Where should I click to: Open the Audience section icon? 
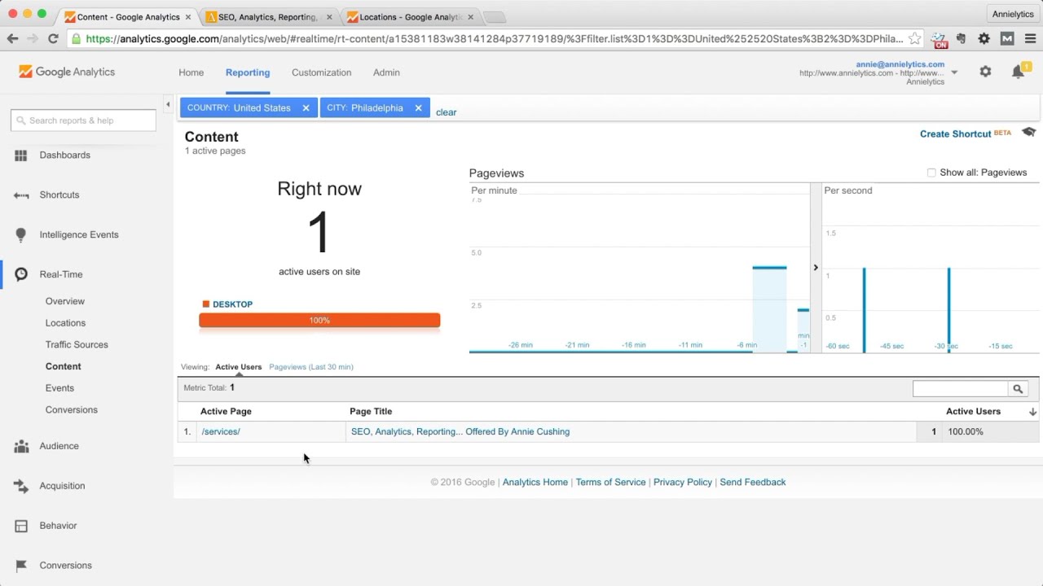[x=22, y=446]
